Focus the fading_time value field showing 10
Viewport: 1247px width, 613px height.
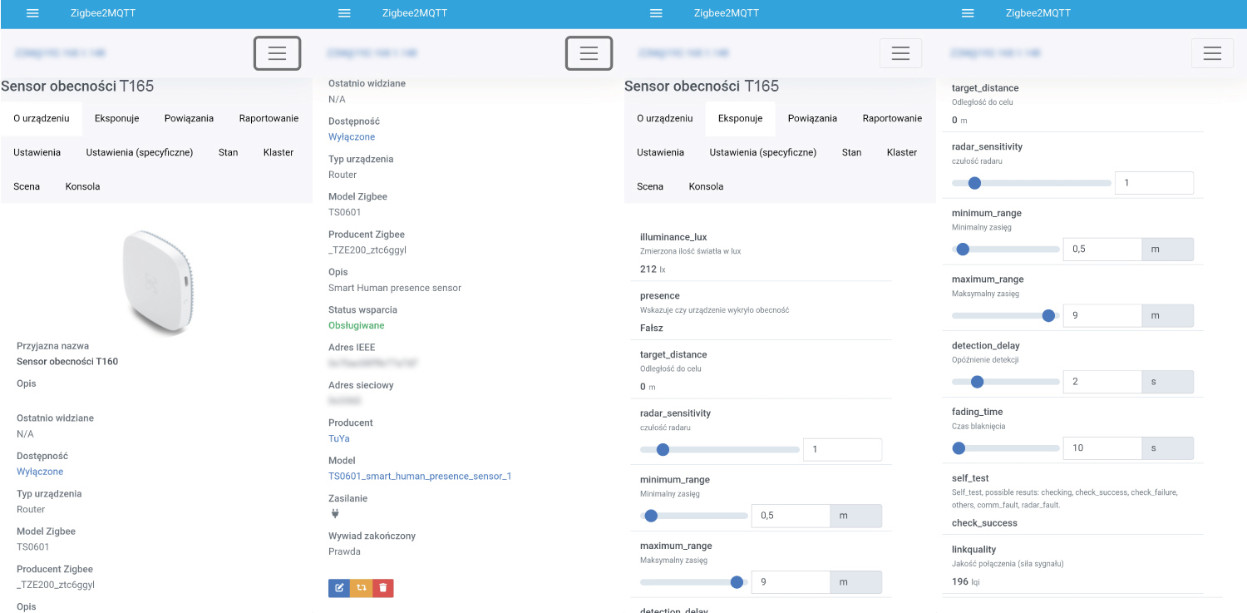tap(1102, 448)
